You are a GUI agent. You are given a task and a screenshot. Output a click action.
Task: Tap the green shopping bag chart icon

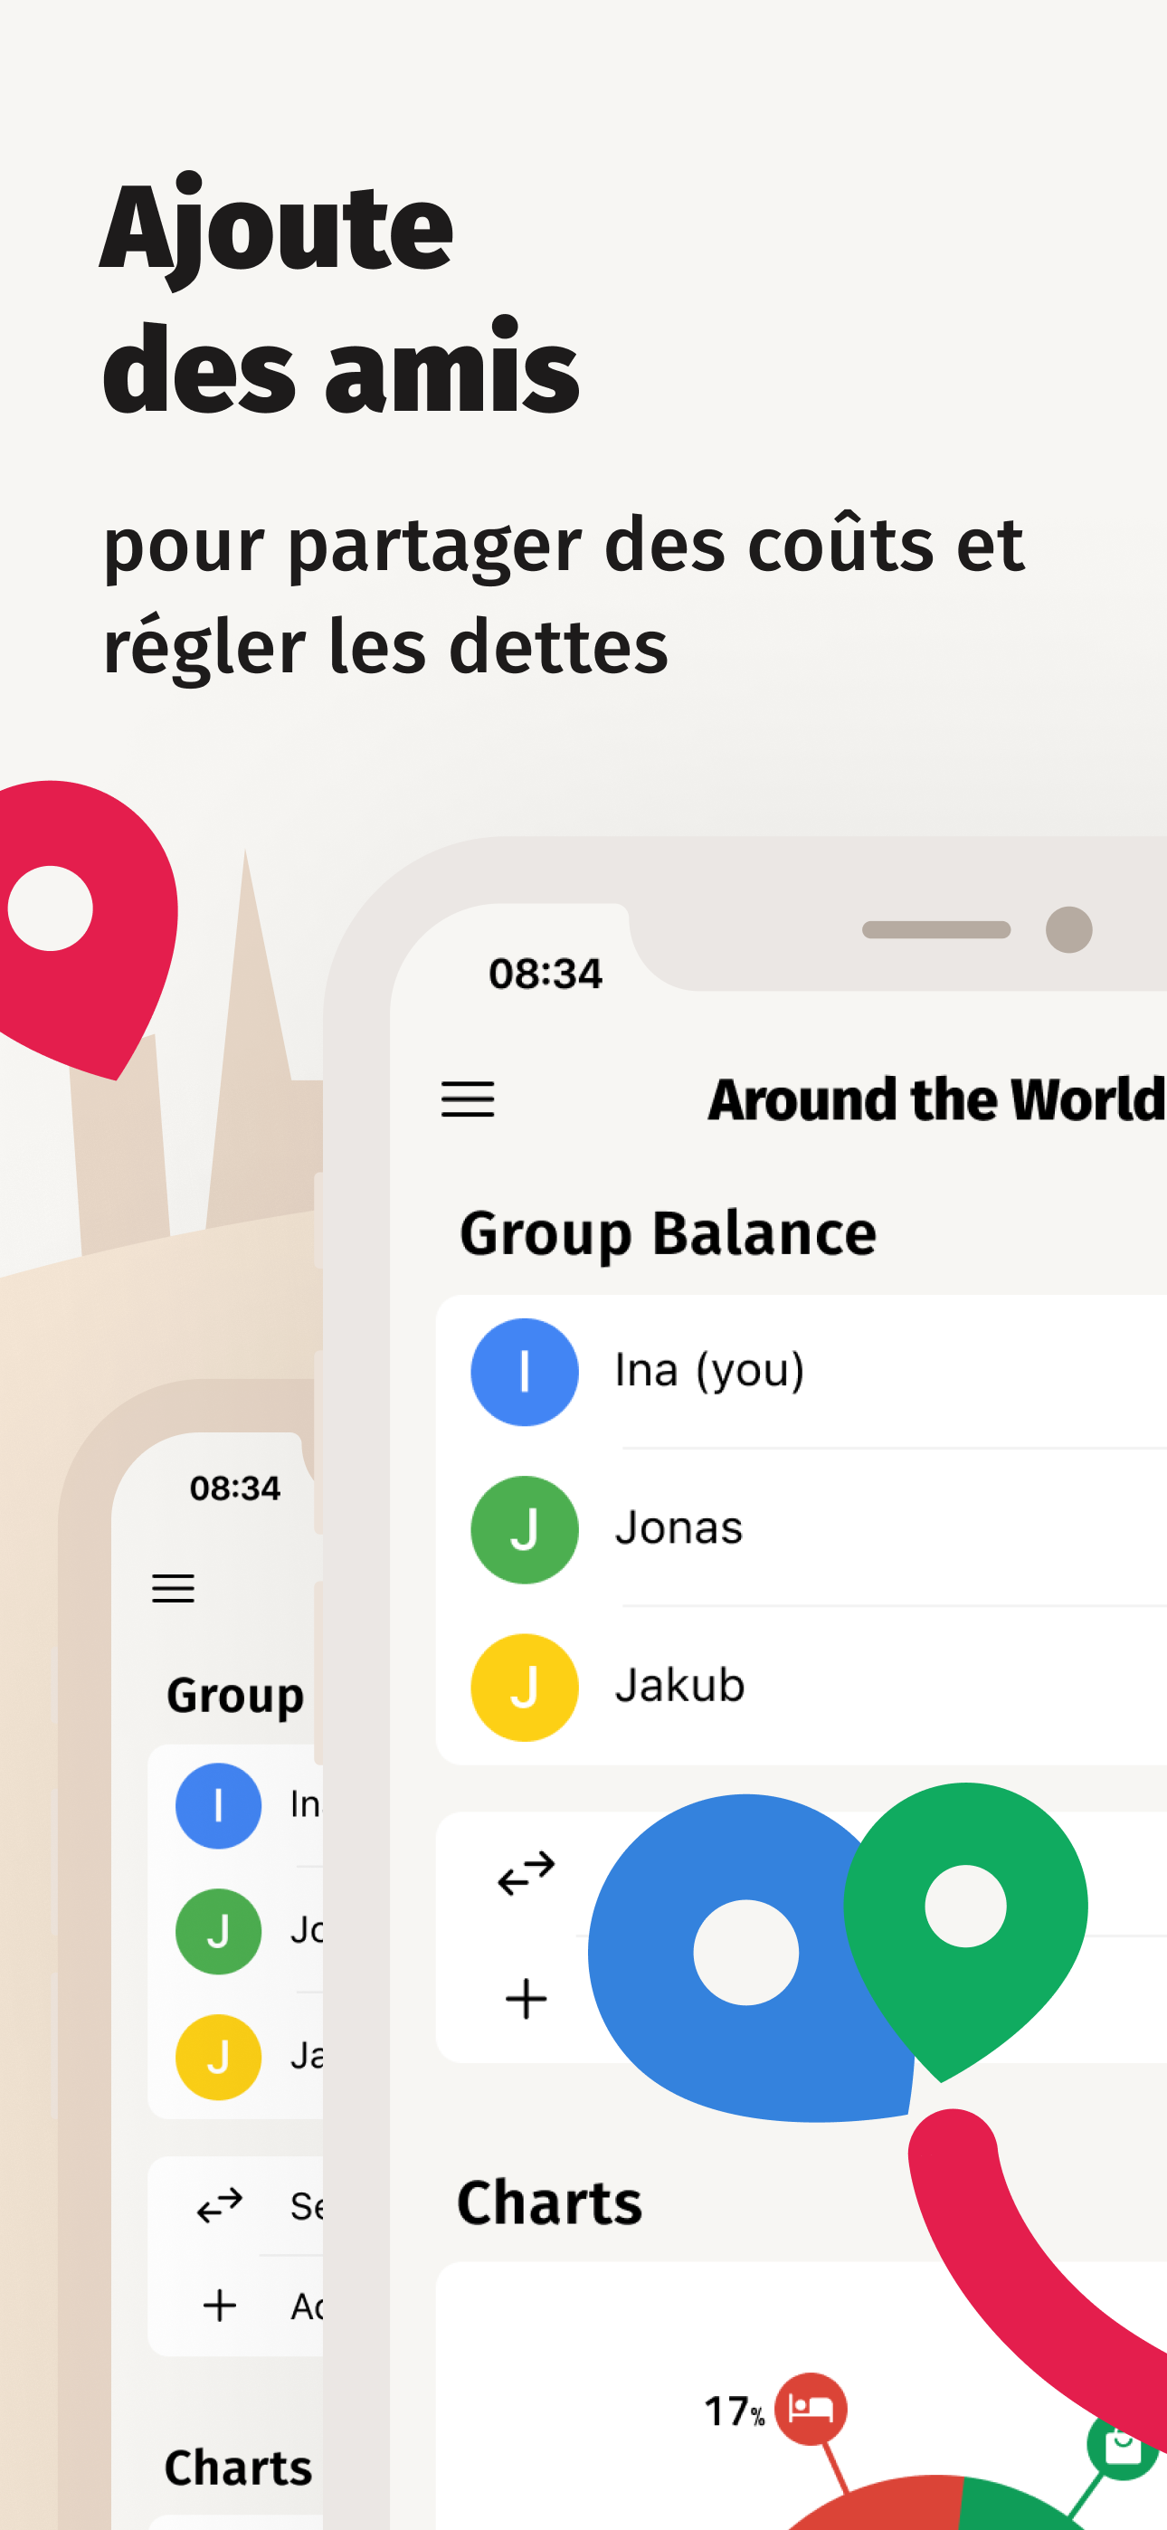pos(1124,2446)
